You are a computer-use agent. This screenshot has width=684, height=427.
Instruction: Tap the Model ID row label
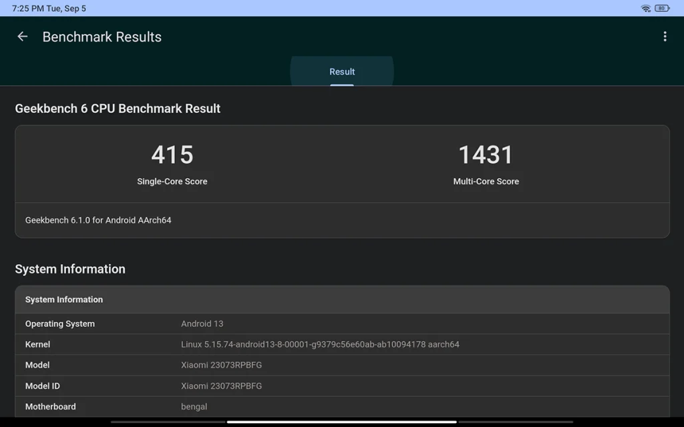(x=42, y=386)
